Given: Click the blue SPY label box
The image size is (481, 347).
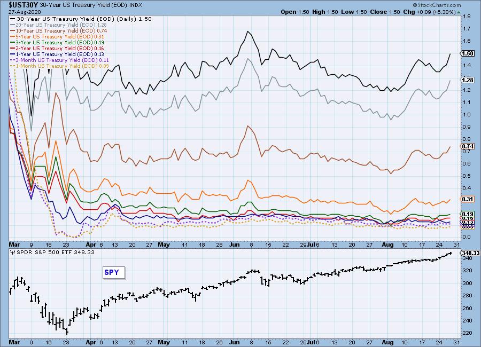Looking at the screenshot, I should 113,272.
